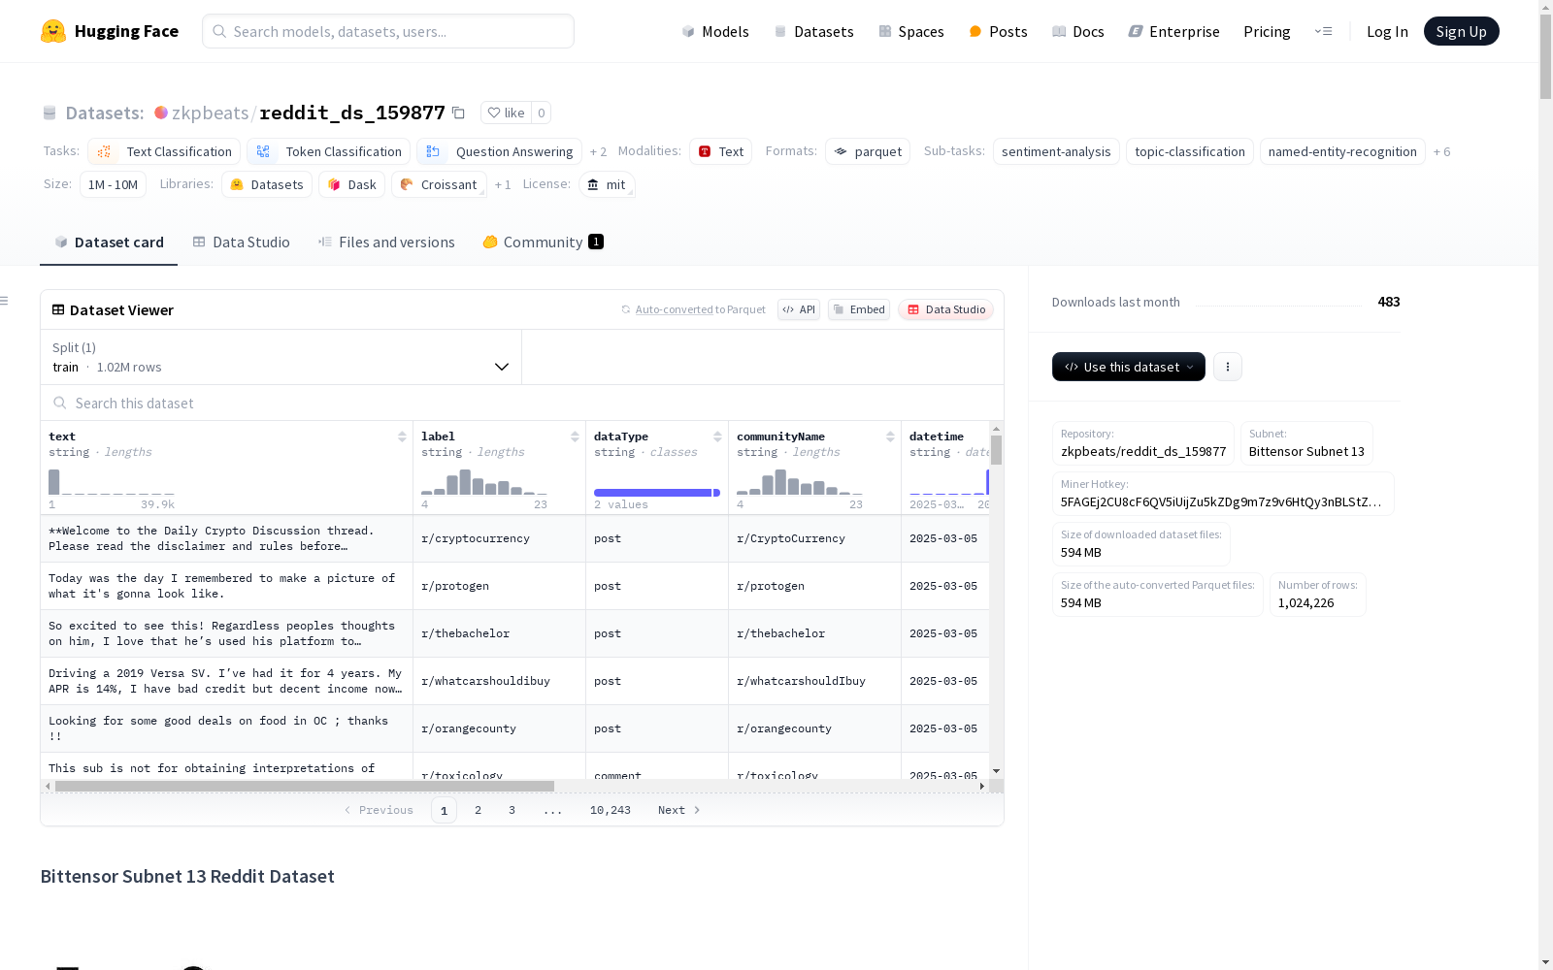
Task: Click the Sign Up button
Action: (1461, 31)
